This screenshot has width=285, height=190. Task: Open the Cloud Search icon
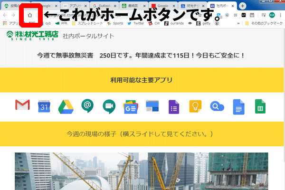coord(217,106)
